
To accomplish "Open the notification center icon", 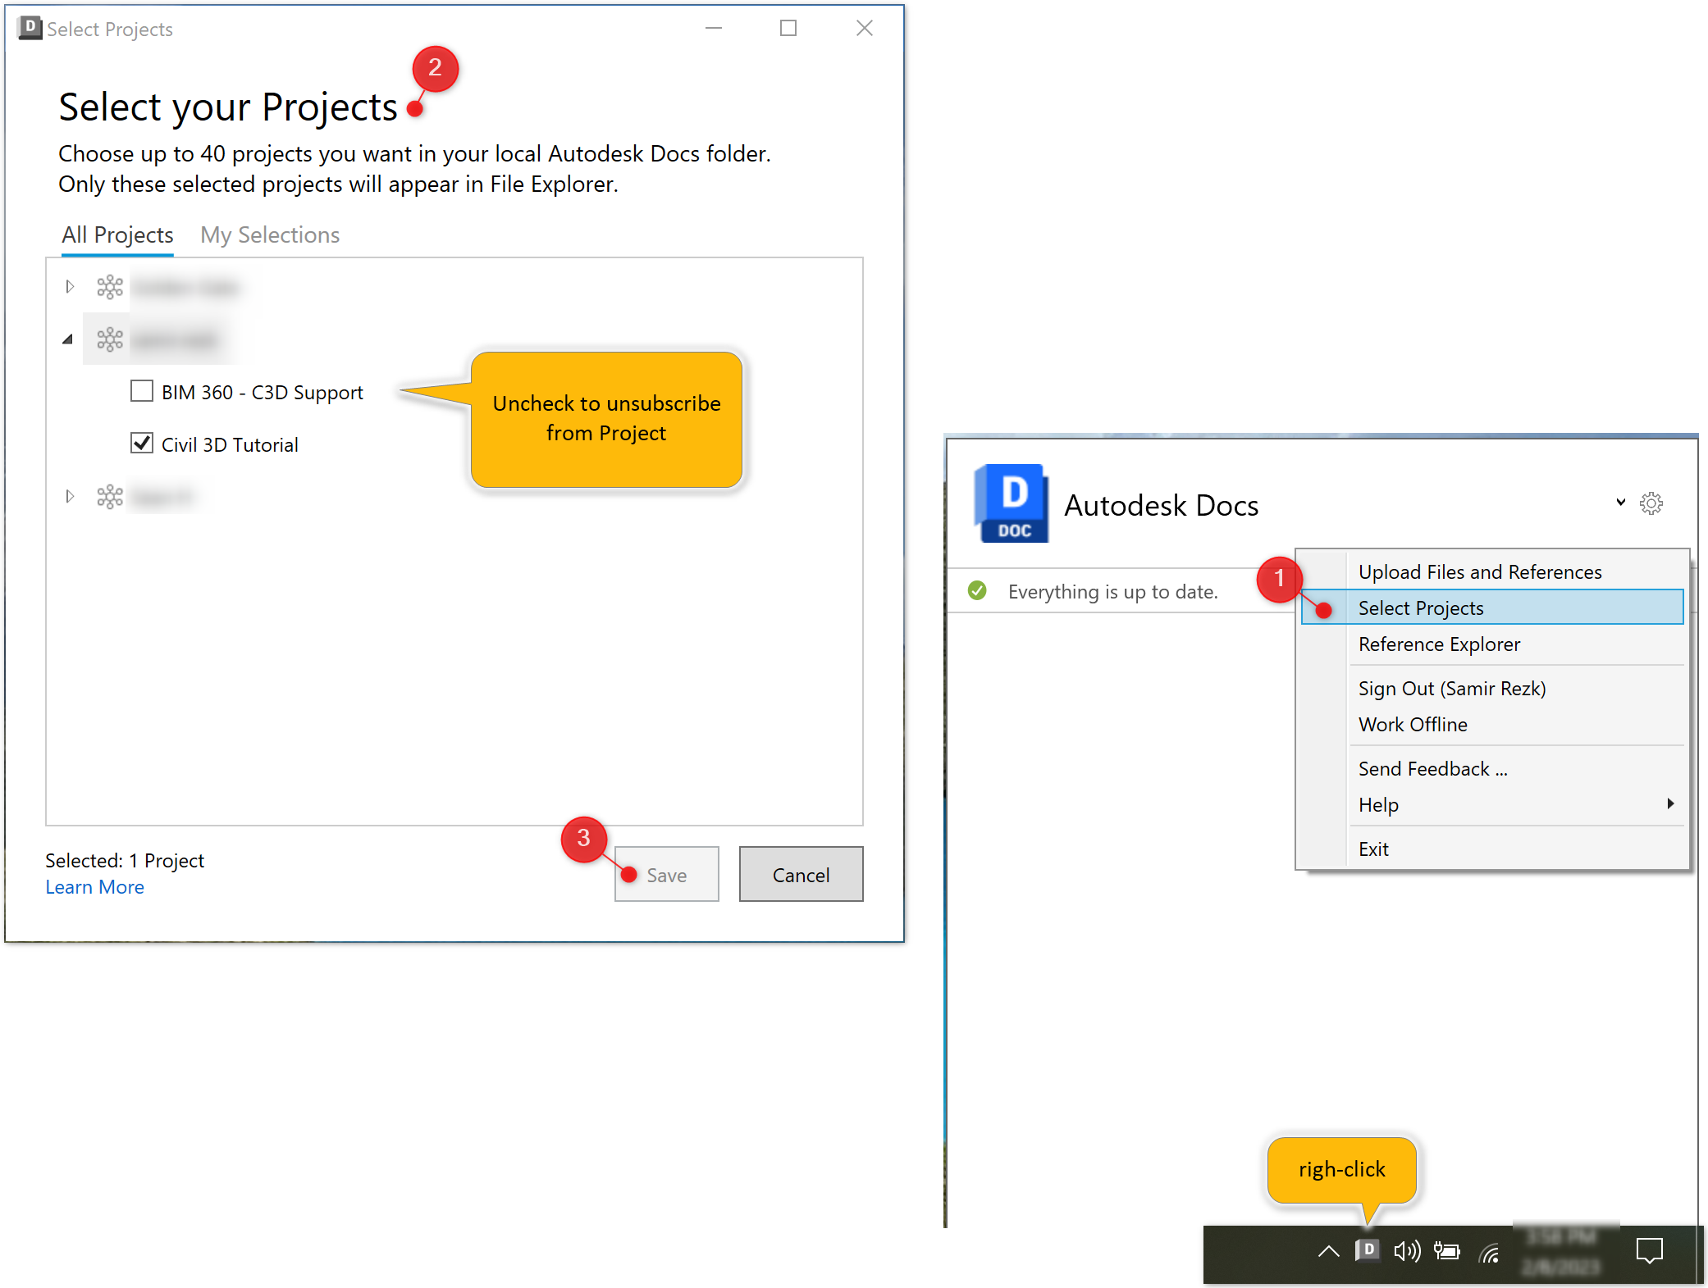I will [1649, 1251].
